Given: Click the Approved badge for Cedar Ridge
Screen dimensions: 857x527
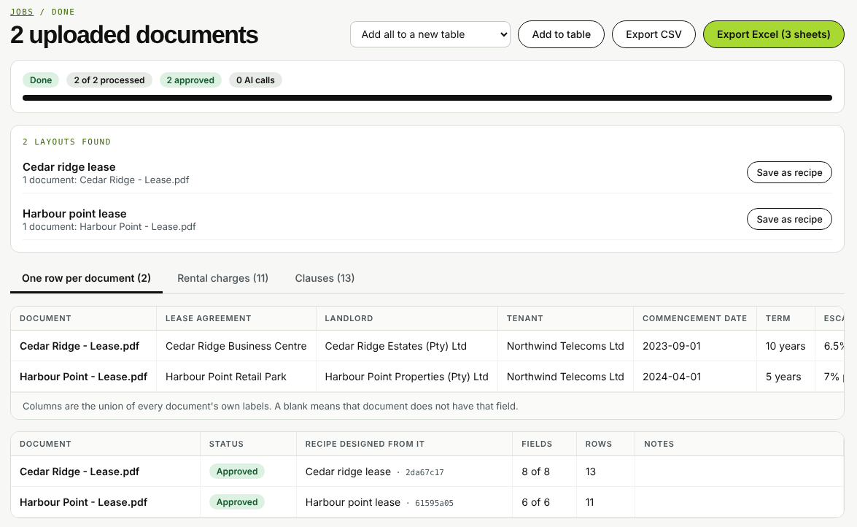Looking at the screenshot, I should point(236,472).
